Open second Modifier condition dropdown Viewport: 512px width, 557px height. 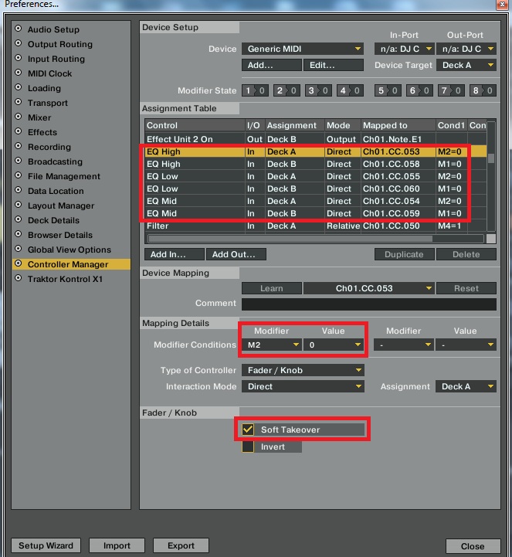(404, 345)
